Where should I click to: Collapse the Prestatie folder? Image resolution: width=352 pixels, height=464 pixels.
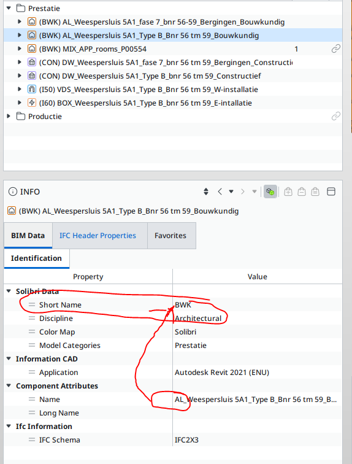point(9,9)
